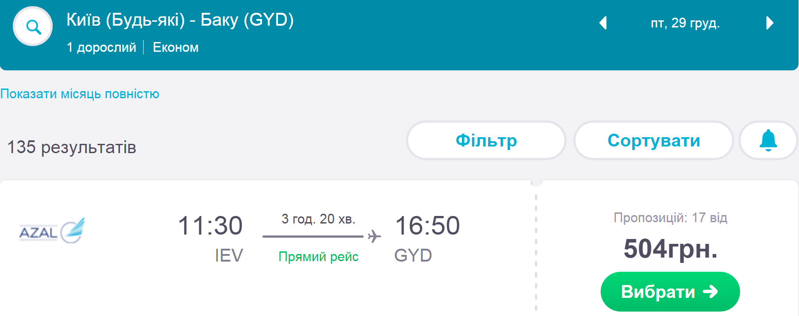The image size is (799, 316).
Task: Click the Пропозицій: 17 від label
Action: click(x=670, y=218)
